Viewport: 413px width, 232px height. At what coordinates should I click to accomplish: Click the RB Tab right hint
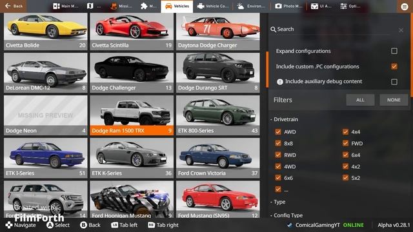click(163, 225)
